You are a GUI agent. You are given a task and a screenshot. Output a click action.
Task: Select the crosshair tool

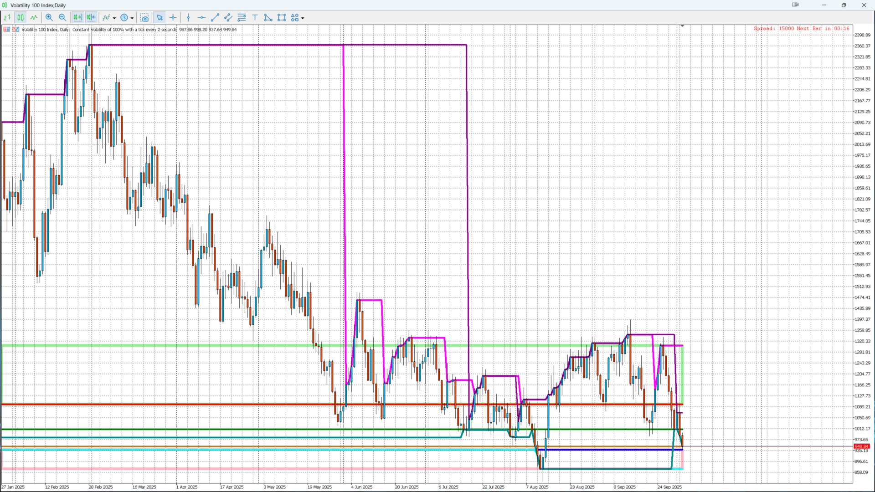coord(173,18)
